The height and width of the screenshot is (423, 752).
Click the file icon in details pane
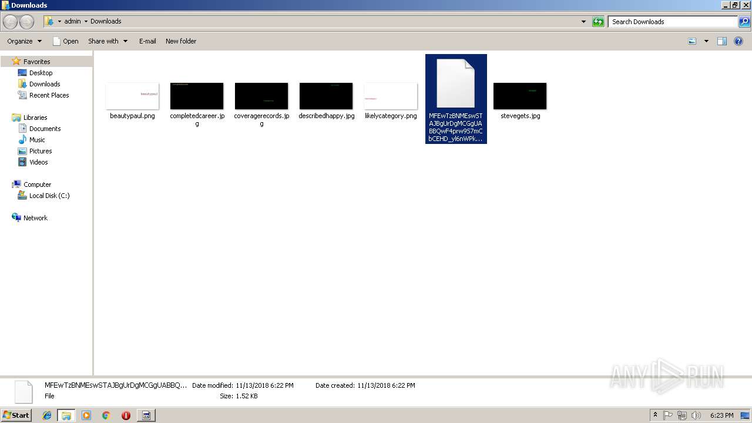pyautogui.click(x=23, y=392)
